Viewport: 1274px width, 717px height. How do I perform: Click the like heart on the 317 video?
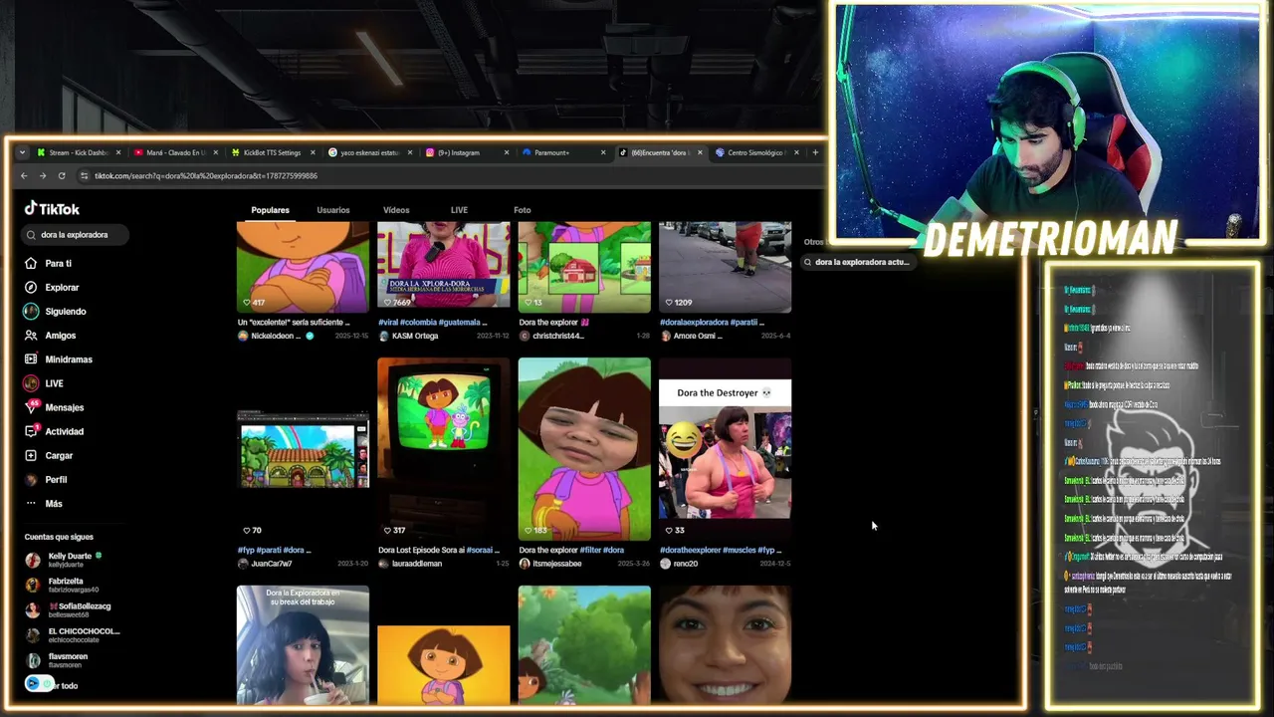coord(388,530)
